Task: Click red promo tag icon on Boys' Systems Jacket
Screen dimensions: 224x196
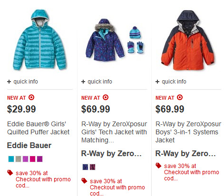Action: point(158,166)
